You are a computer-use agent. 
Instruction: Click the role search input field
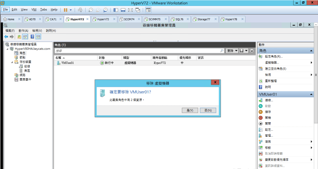click(139, 50)
